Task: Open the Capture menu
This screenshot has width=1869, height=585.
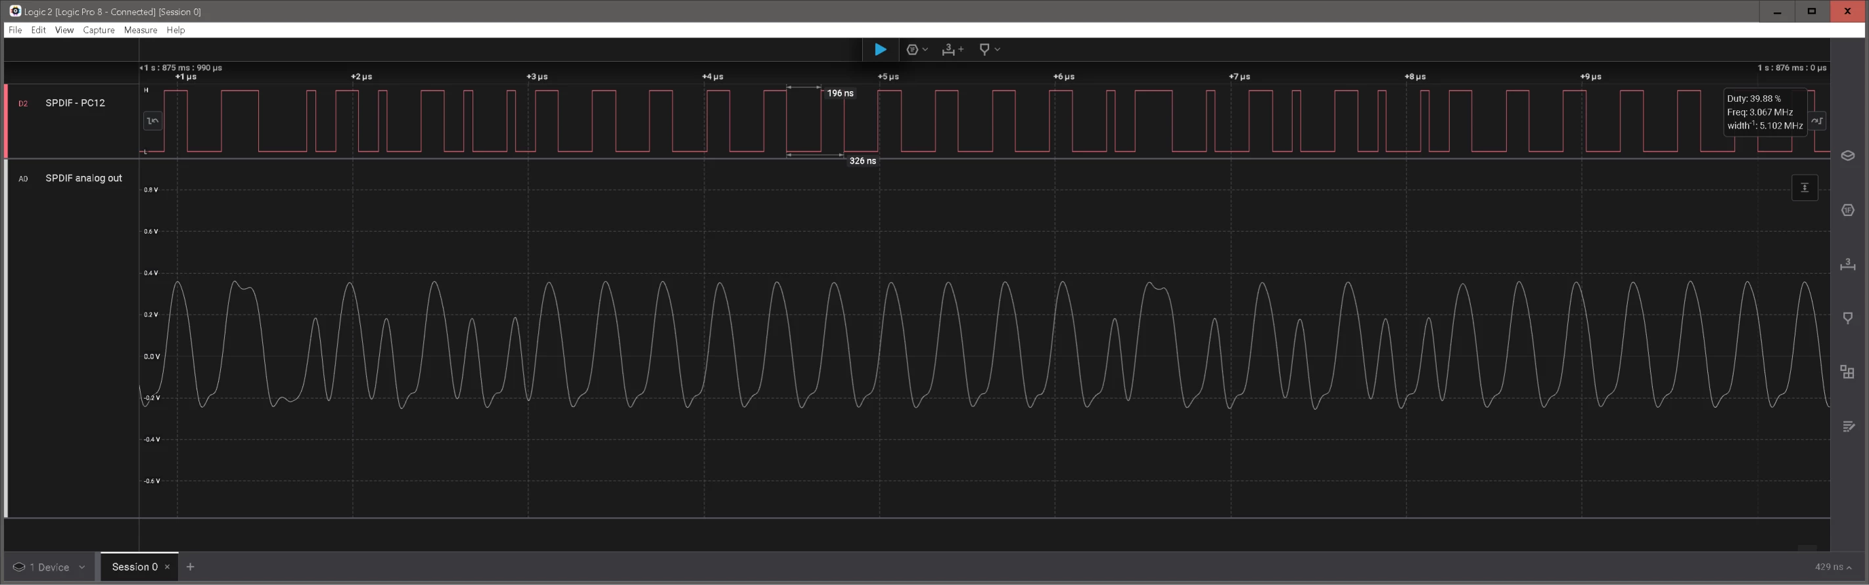Action: [99, 30]
